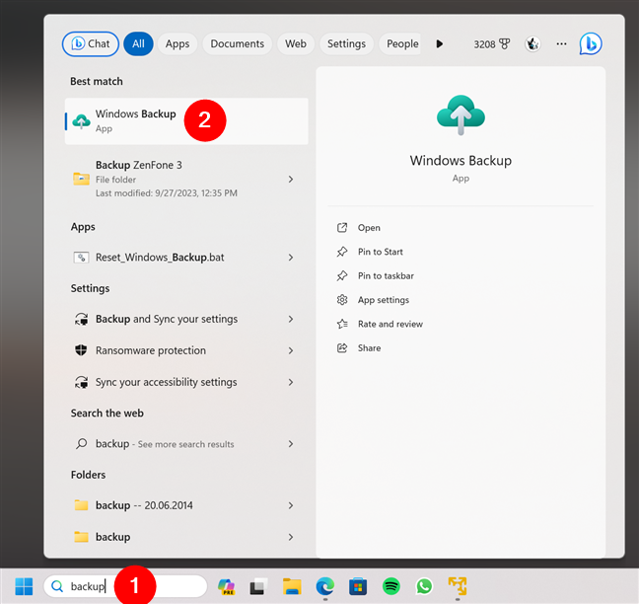Click the Backup ZenFone 3 folder icon
The image size is (639, 604).
click(x=81, y=179)
